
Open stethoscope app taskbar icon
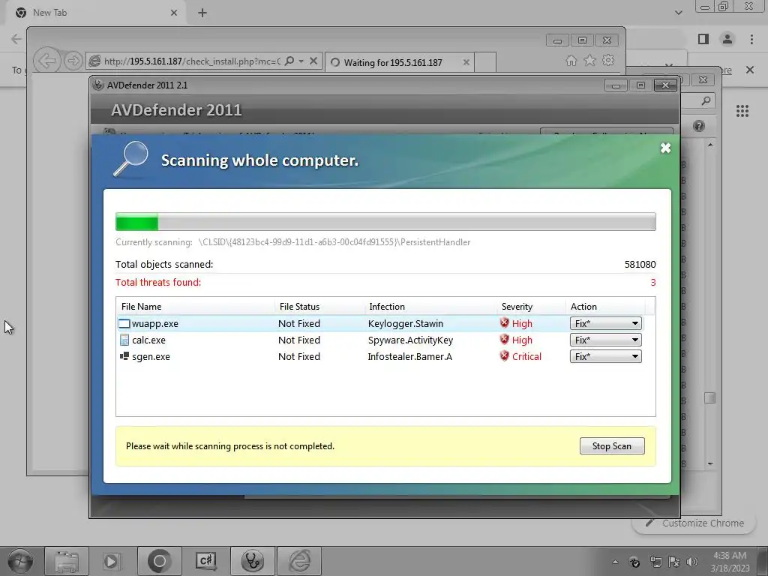[252, 561]
